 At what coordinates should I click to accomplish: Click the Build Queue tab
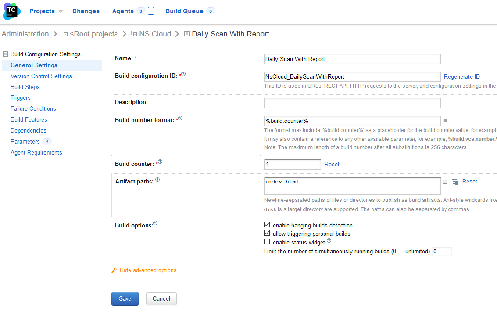point(184,11)
